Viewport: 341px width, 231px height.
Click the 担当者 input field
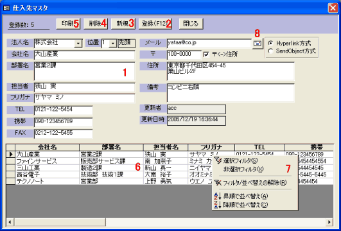[x=84, y=87]
